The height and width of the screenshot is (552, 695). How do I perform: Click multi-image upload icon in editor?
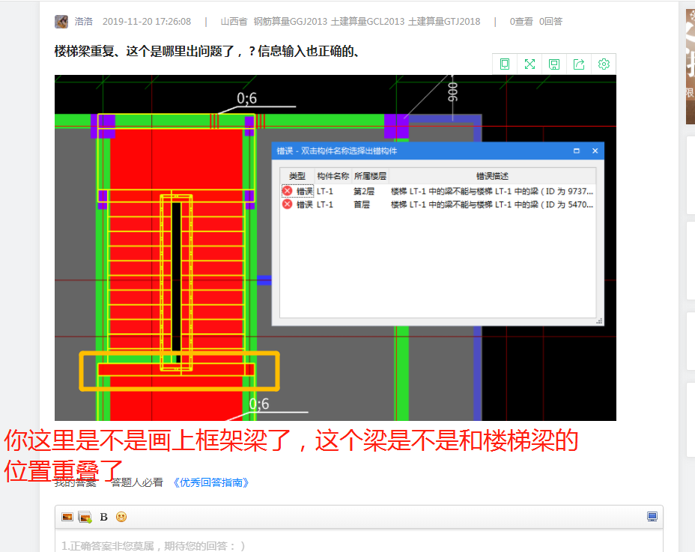click(85, 517)
